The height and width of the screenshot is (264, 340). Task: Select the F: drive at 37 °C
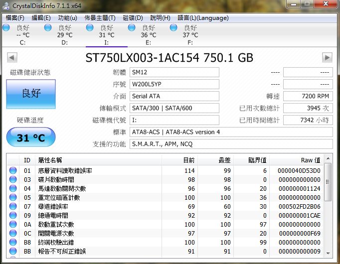point(190,35)
